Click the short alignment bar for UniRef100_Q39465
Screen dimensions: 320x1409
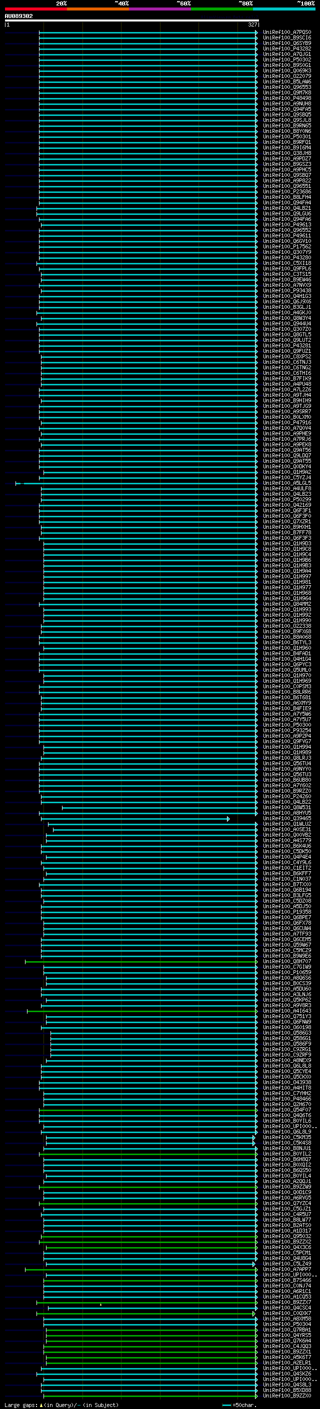(x=135, y=818)
